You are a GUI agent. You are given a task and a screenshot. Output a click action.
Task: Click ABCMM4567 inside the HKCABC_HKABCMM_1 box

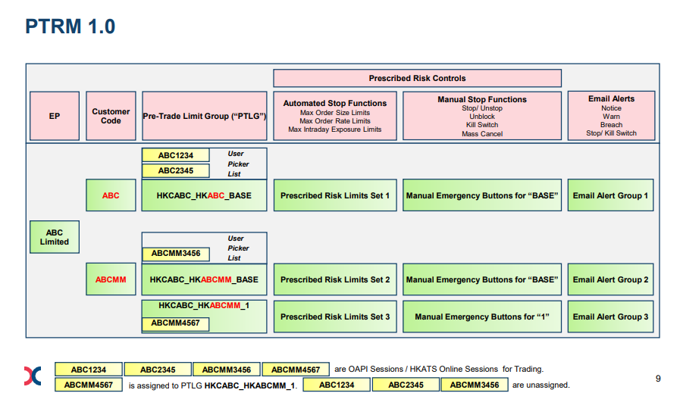click(176, 323)
